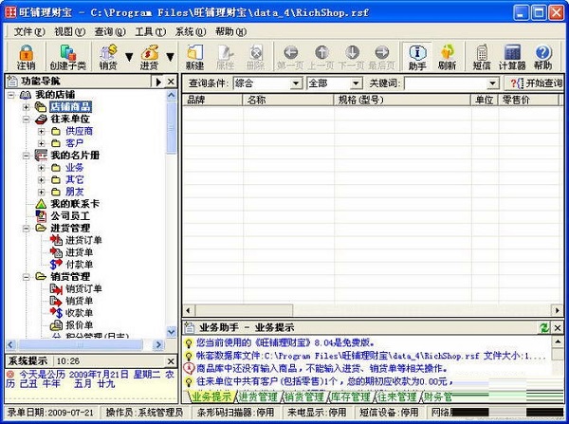Open the 帮助 menu in menu bar
Viewport: 569px width, 424px height.
[230, 32]
